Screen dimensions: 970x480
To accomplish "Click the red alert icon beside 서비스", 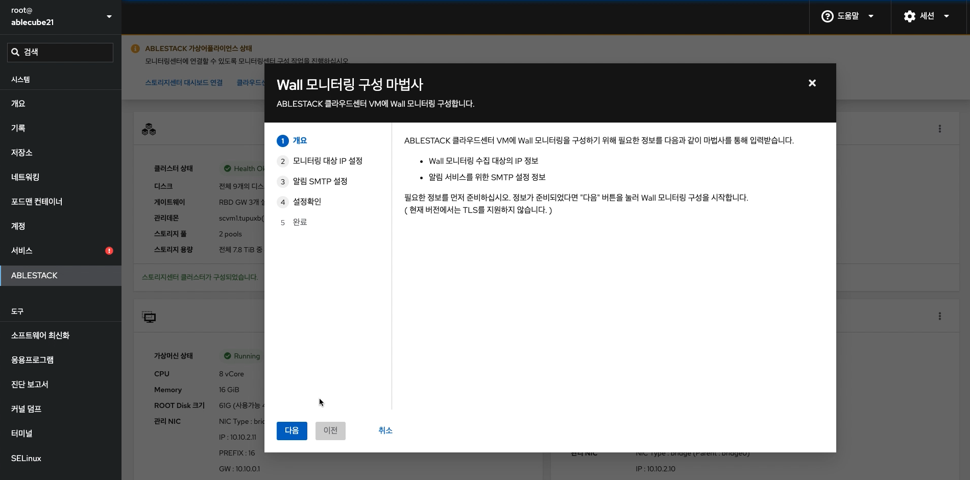I will click(109, 251).
